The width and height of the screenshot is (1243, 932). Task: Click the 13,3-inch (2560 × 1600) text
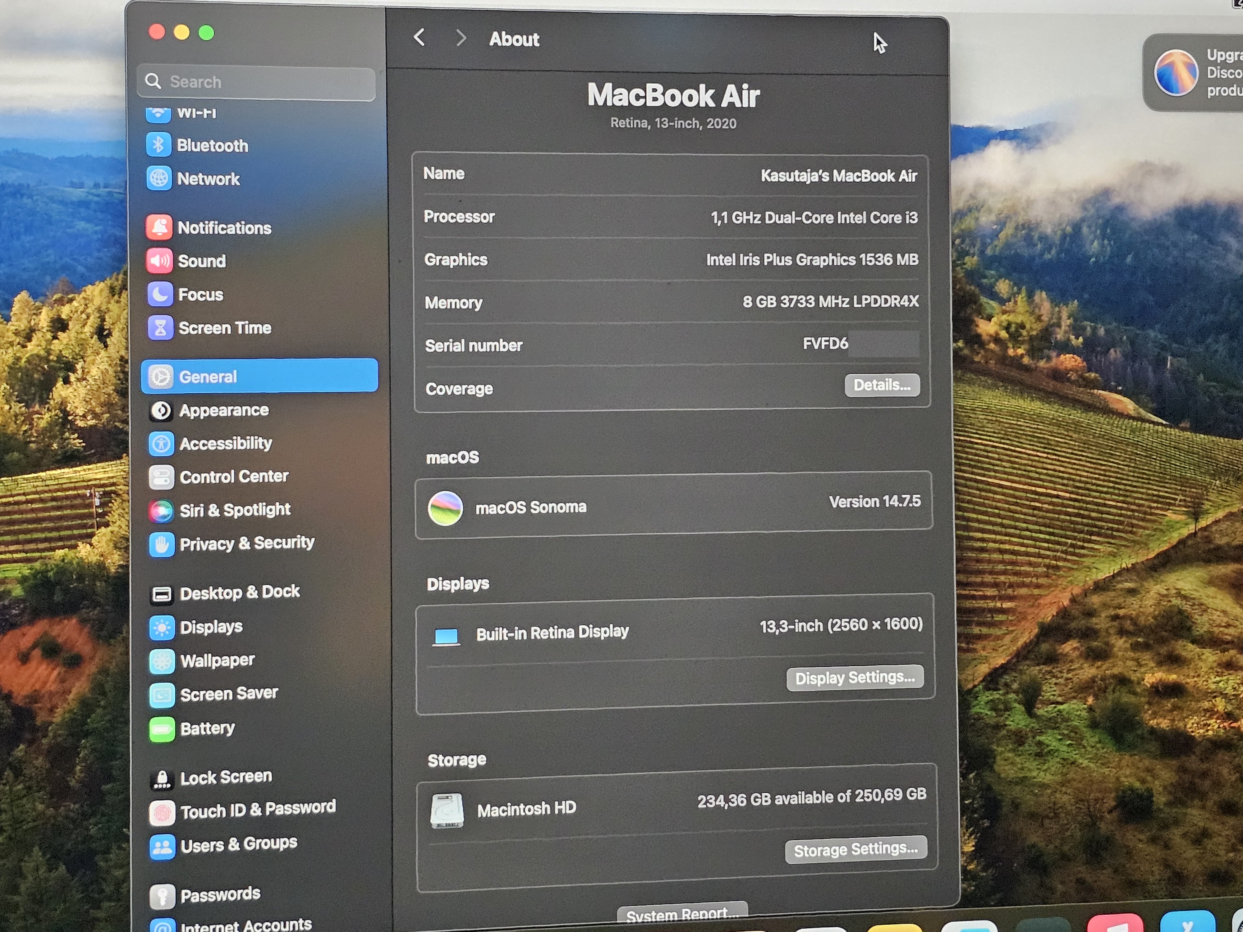pyautogui.click(x=841, y=625)
